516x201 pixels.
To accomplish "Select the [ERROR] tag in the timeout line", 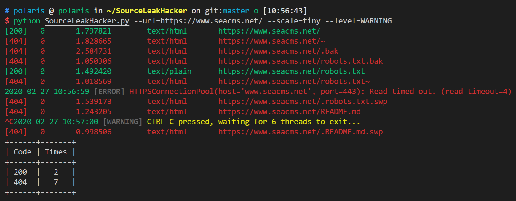I will 109,91.
